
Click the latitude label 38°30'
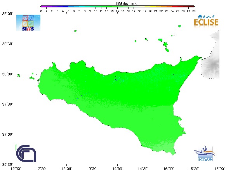point(7,44)
